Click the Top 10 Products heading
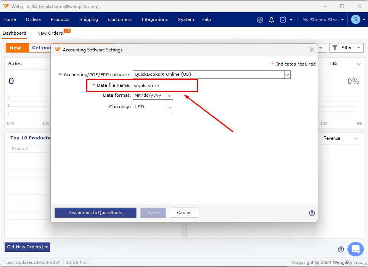Screen dimensions: 368x267 [x=30, y=138]
